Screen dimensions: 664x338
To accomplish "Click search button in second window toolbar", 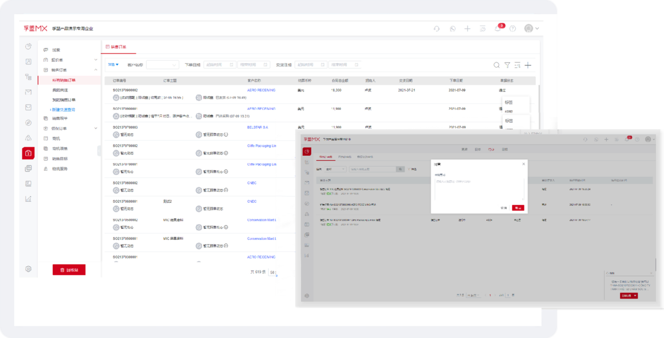I will [x=400, y=169].
